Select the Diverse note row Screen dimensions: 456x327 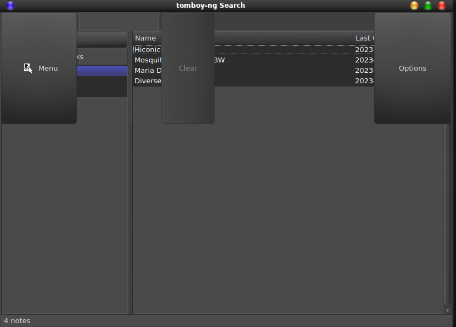coord(254,81)
